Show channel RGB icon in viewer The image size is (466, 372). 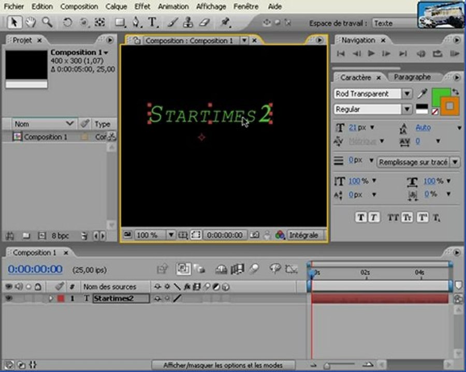pyautogui.click(x=280, y=235)
